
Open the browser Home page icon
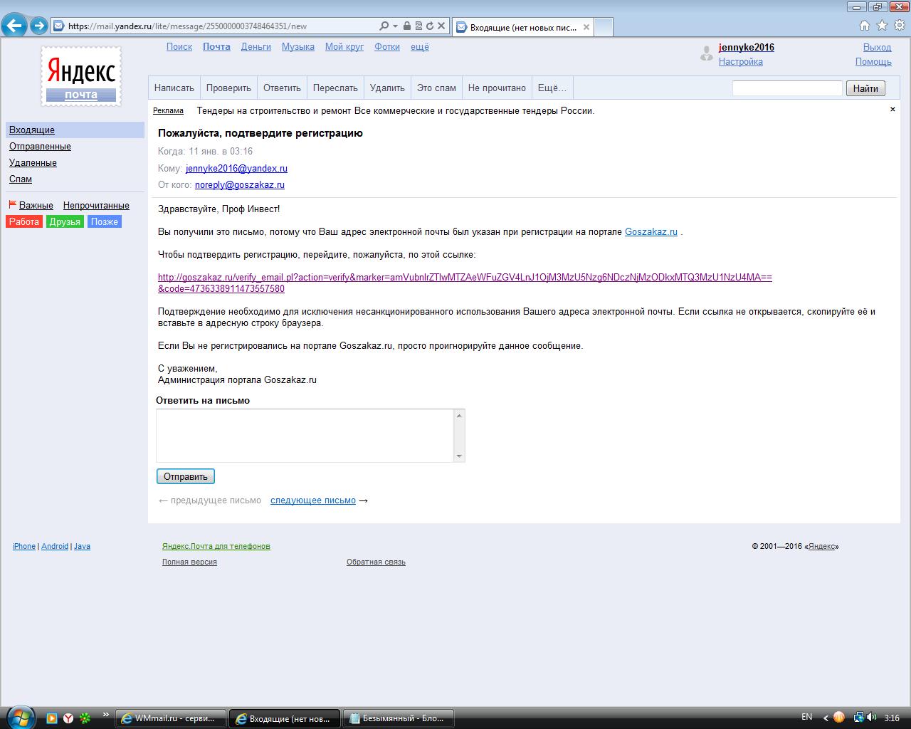pos(865,26)
